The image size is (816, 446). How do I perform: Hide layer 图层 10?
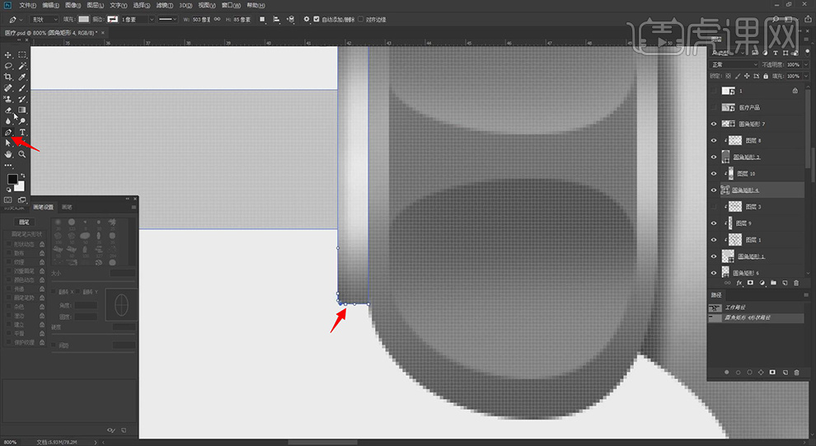(x=714, y=173)
